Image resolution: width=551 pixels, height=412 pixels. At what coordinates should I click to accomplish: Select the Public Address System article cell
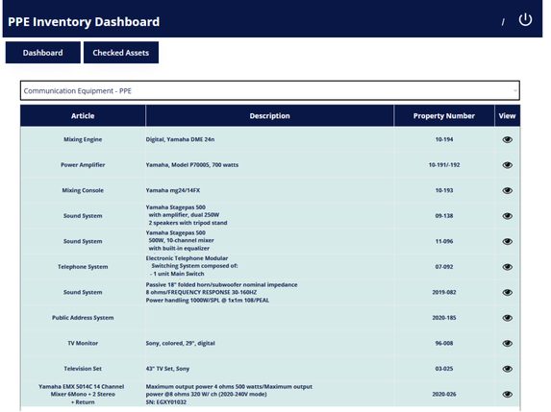click(x=83, y=318)
